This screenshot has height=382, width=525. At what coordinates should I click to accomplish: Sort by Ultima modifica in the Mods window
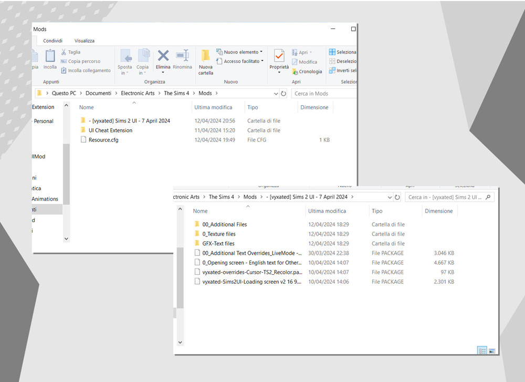coord(213,107)
